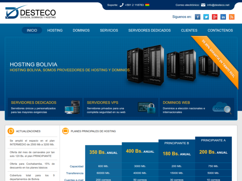Viewport: 242px width, 181px height.
Task: Click the Actualizaciones refresh icon
Action: click(11, 131)
